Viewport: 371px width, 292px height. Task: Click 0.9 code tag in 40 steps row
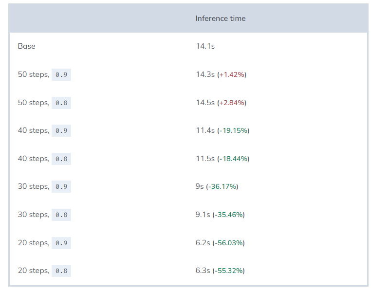tap(61, 131)
